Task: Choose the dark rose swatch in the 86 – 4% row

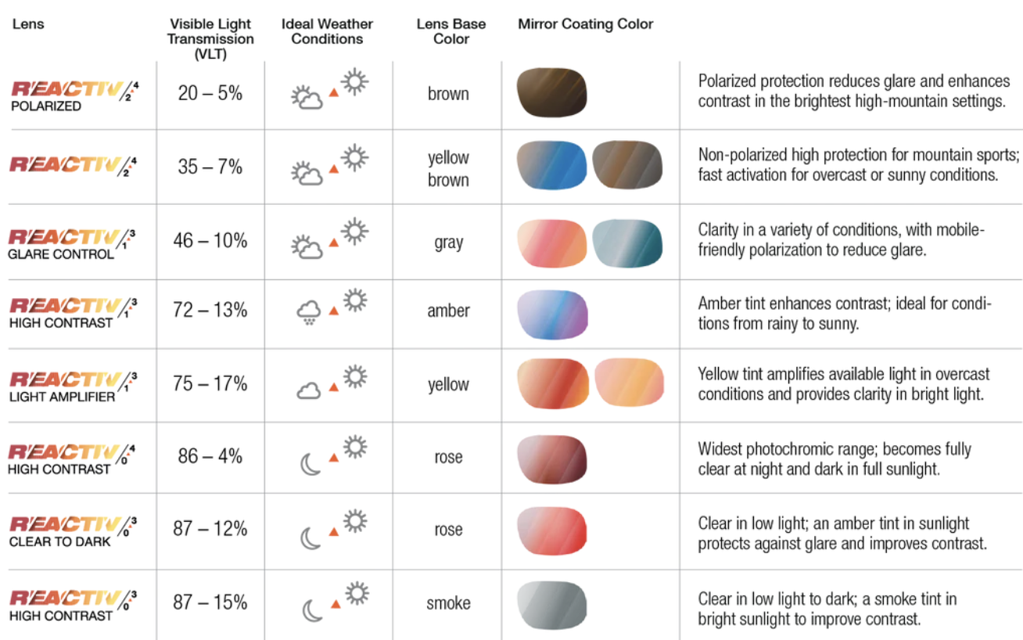Action: (552, 458)
